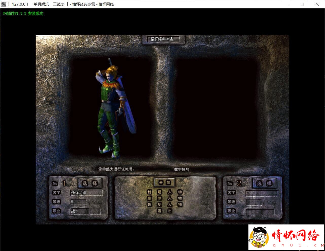Click the slot 1 名字 label
Image resolution: width=325 pixels, height=251 pixels.
(56, 193)
